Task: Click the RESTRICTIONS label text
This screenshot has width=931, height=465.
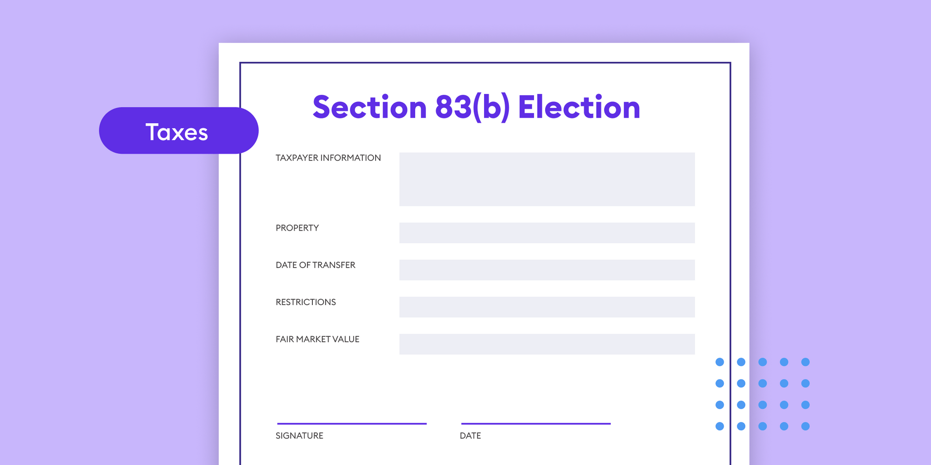Action: [x=305, y=302]
